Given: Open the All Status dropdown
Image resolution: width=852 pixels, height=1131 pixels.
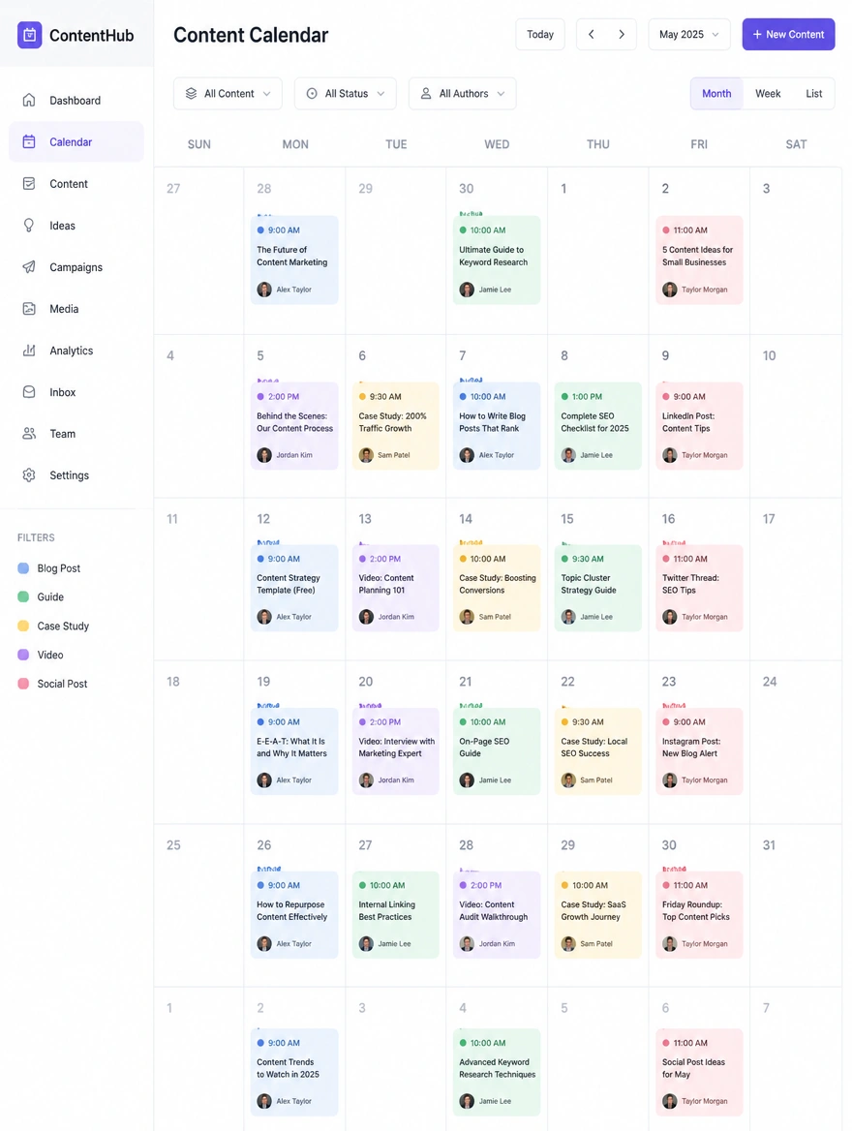Looking at the screenshot, I should click(x=346, y=94).
